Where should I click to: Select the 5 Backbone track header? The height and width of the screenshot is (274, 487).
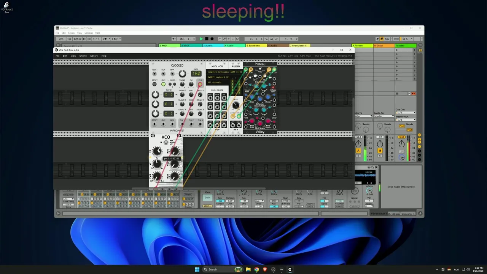pos(256,46)
